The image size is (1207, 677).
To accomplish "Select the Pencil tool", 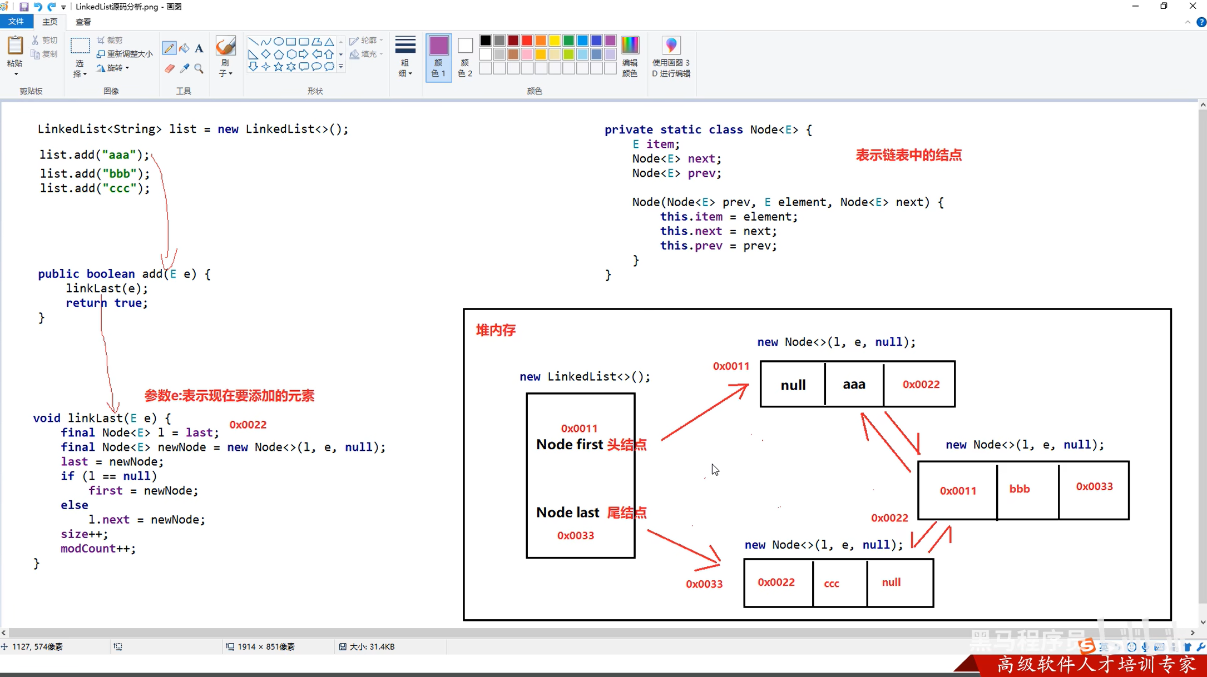I will tap(169, 48).
